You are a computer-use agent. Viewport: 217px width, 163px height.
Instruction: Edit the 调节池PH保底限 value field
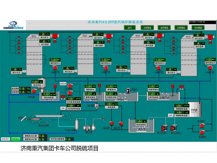[x=69, y=139]
